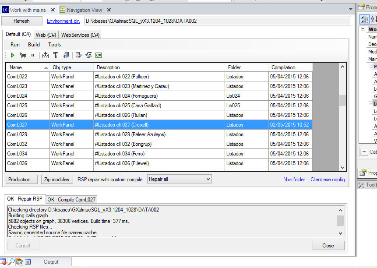This screenshot has height=268, width=377.
Task: Click the window with red ball icon
Action: click(3, 261)
